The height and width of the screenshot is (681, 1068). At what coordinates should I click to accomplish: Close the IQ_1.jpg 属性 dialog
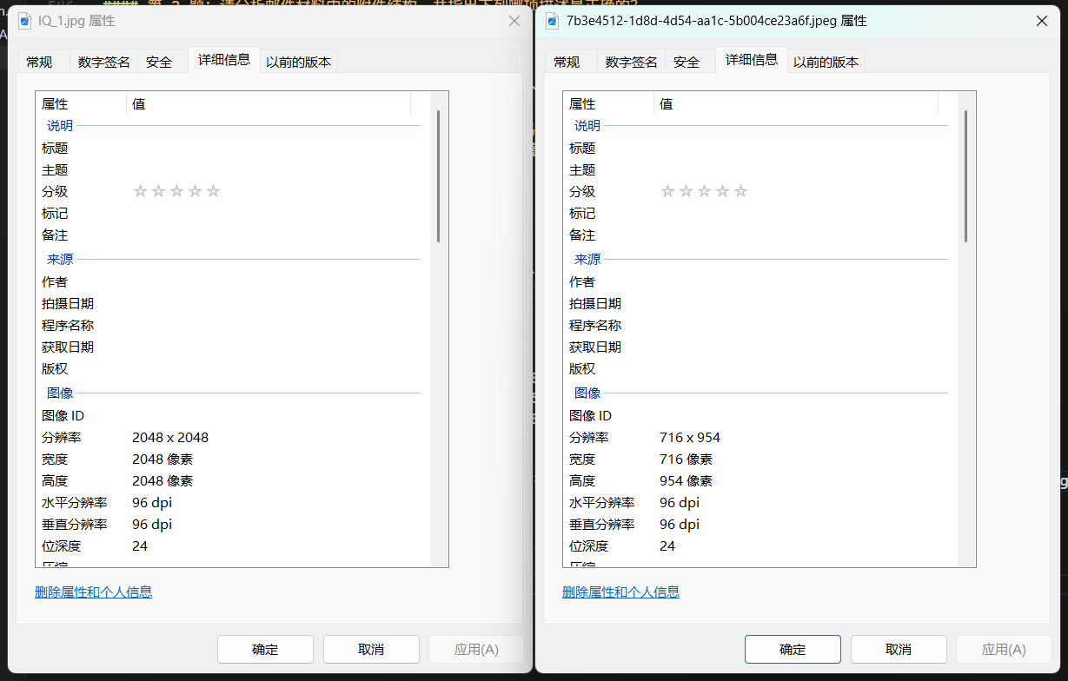tap(514, 21)
